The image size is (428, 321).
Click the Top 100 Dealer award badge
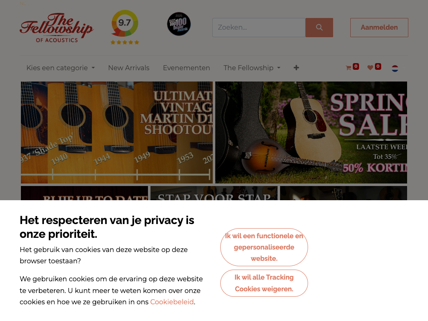click(179, 24)
